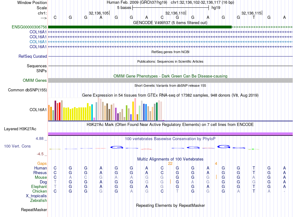Screen dimensions: 293x217
Task: Click the Sequences track label
Action: point(37,66)
